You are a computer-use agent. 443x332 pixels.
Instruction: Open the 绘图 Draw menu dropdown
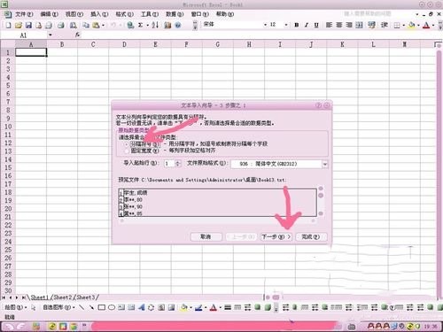(x=16, y=307)
